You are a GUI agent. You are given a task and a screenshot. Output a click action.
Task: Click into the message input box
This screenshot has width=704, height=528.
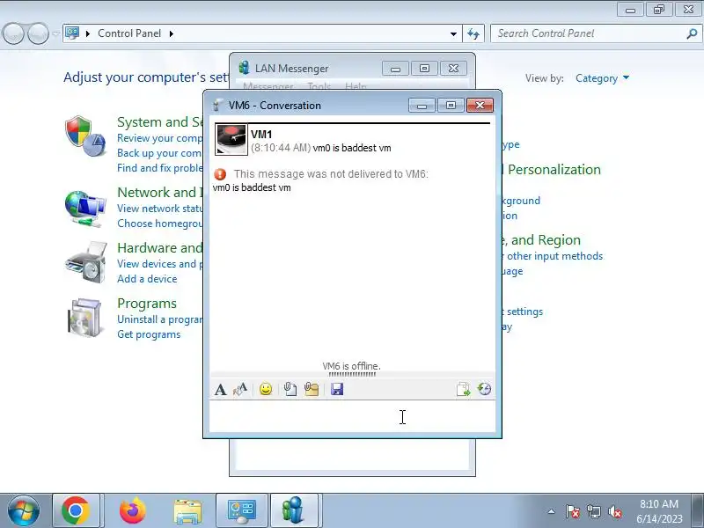(353, 416)
